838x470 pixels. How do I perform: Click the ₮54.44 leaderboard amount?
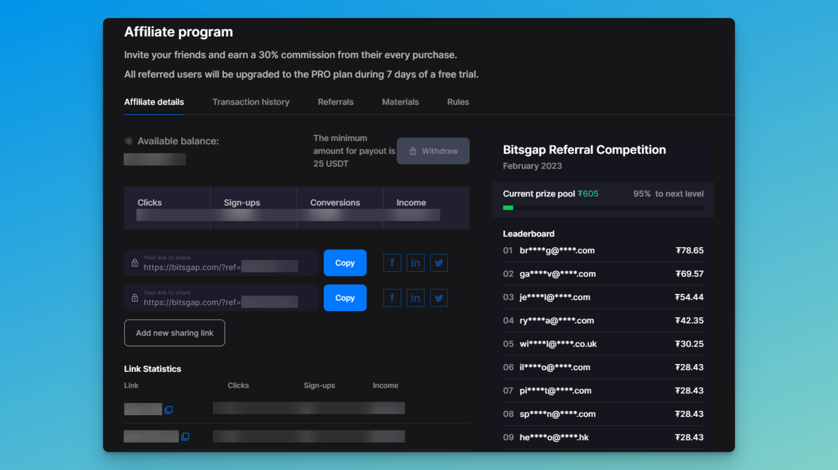tap(689, 297)
